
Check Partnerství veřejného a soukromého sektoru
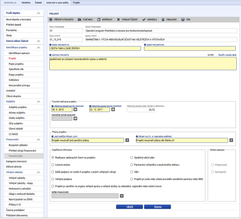tap(132, 165)
